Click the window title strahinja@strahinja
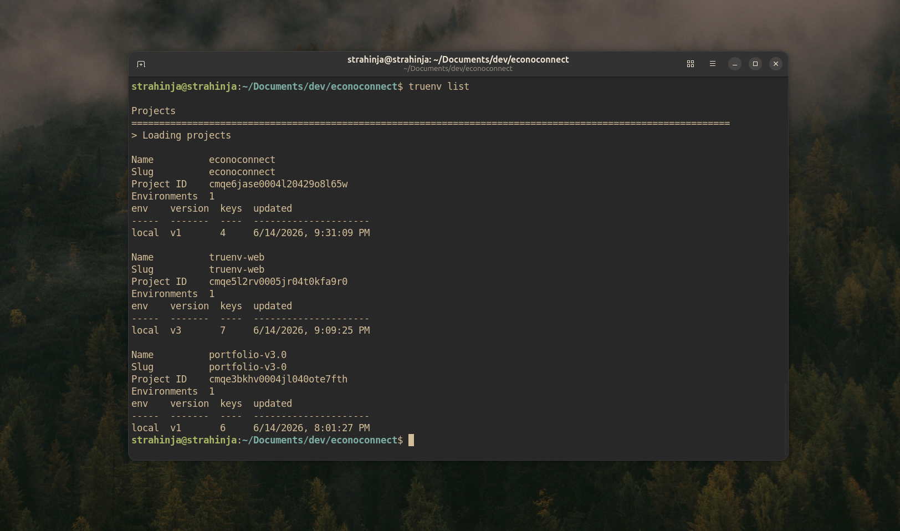This screenshot has height=531, width=900. point(458,59)
